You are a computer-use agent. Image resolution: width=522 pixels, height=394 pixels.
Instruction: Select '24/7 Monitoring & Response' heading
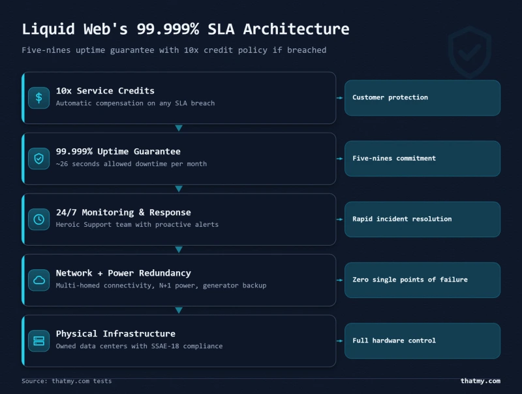point(123,212)
